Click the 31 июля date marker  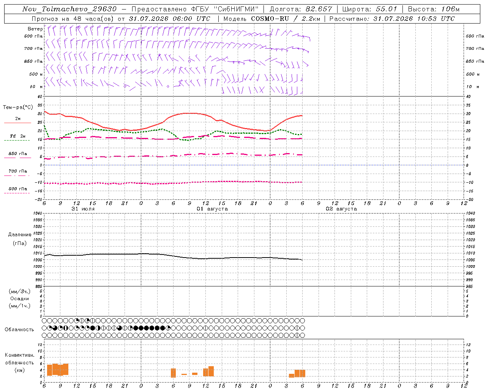click(83, 209)
